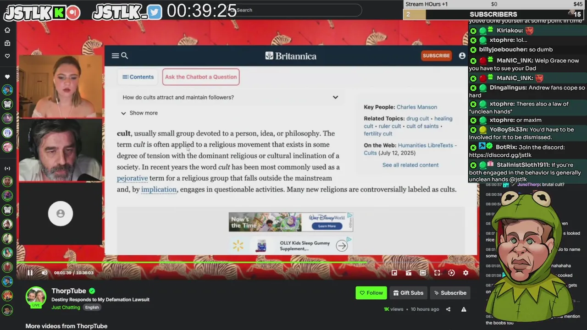The width and height of the screenshot is (587, 330).
Task: Open the ThorpTube channel name link
Action: click(x=69, y=291)
